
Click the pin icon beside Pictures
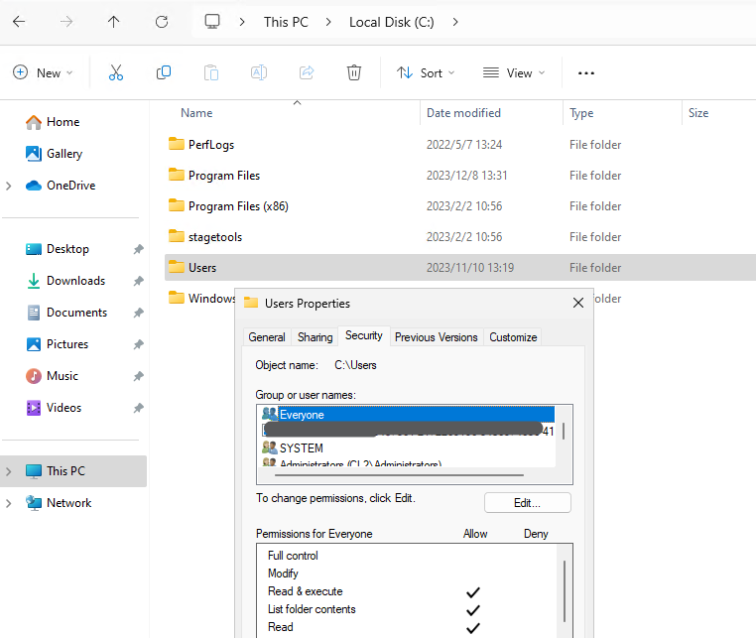click(x=138, y=344)
